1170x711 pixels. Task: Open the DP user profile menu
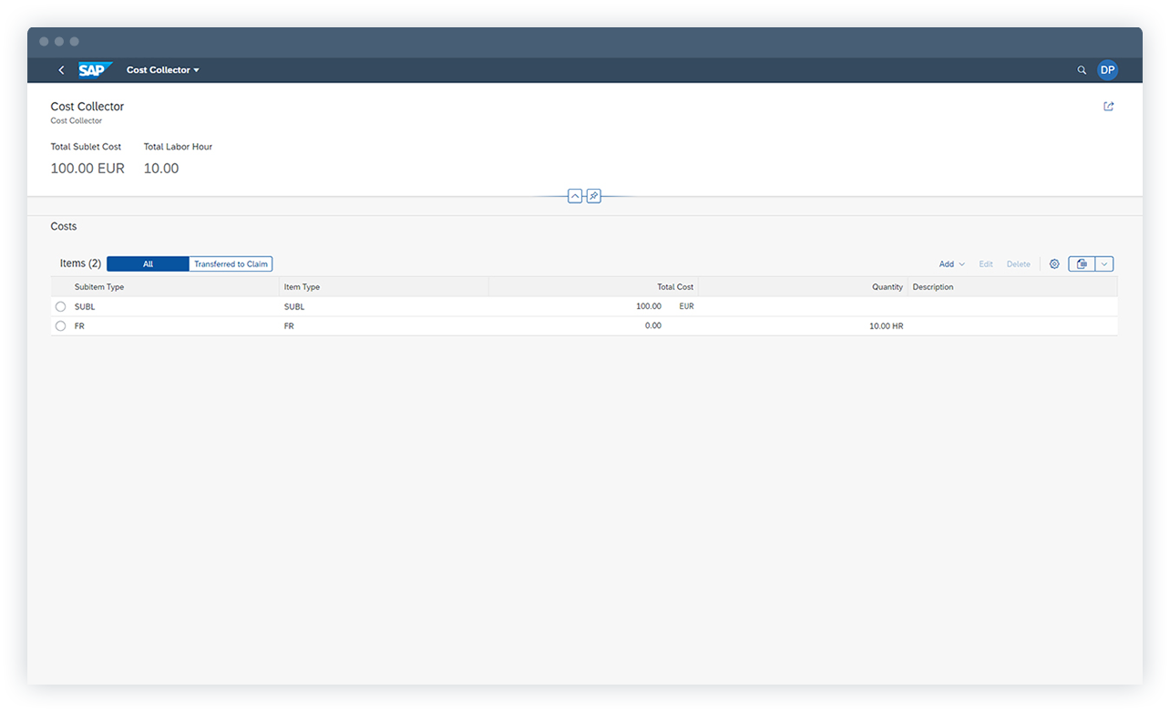coord(1107,70)
